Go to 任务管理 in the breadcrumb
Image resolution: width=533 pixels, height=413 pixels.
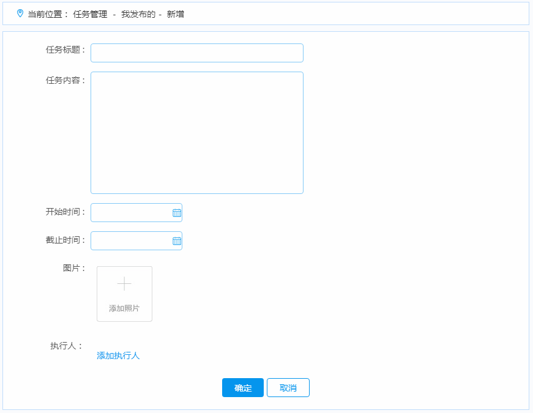[90, 13]
